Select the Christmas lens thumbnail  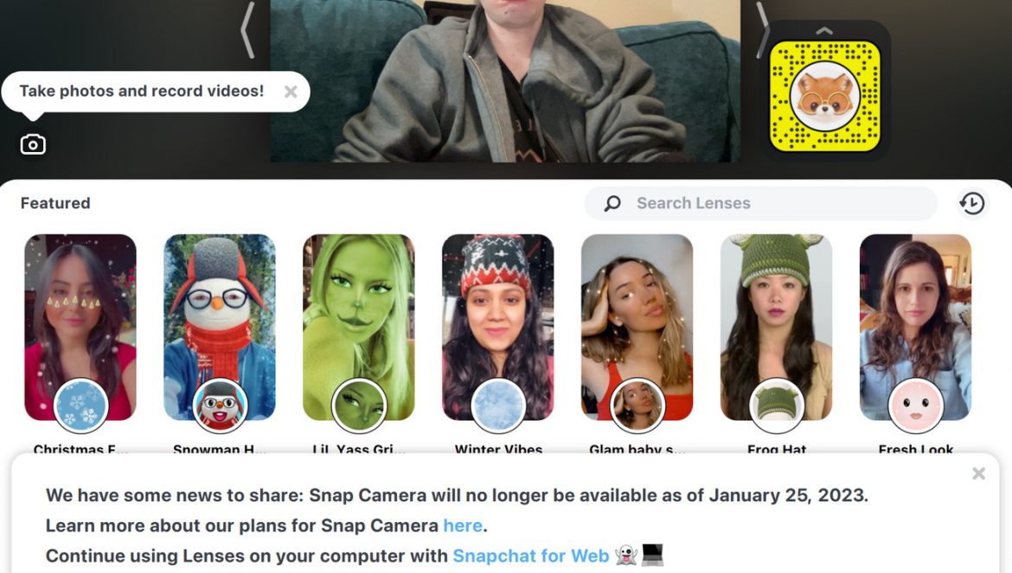click(80, 327)
